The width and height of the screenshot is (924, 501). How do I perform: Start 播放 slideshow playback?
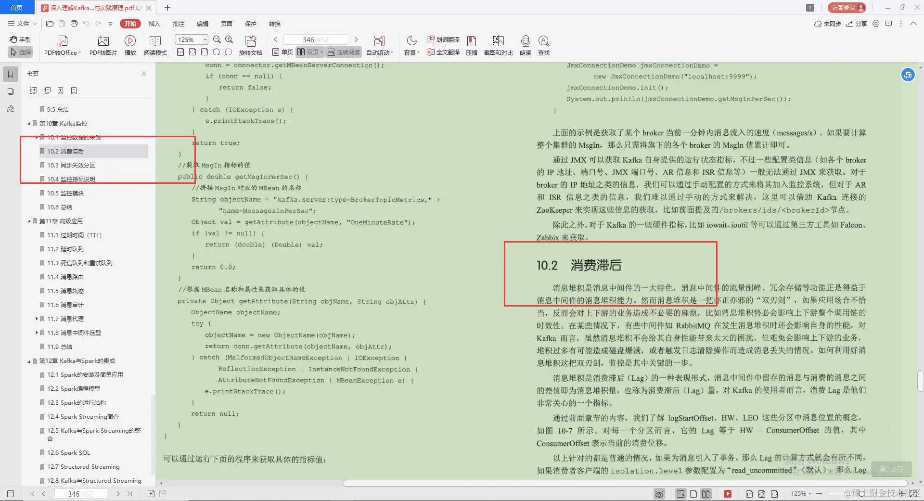[x=130, y=45]
